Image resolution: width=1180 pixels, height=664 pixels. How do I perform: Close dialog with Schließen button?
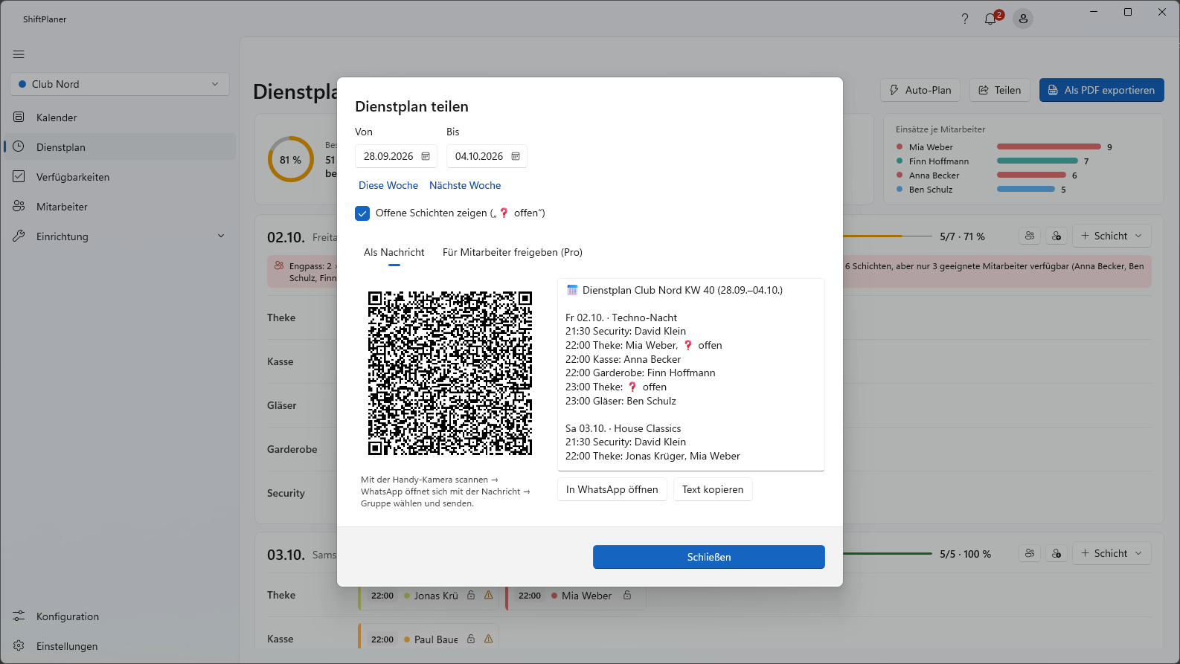coord(709,557)
